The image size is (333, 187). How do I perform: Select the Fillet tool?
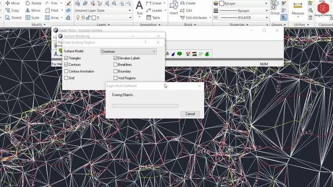click(52, 10)
